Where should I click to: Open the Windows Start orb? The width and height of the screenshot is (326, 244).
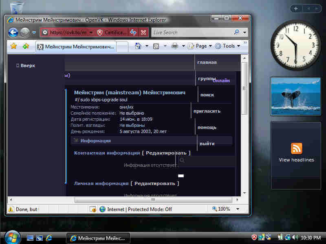[x=11, y=237]
